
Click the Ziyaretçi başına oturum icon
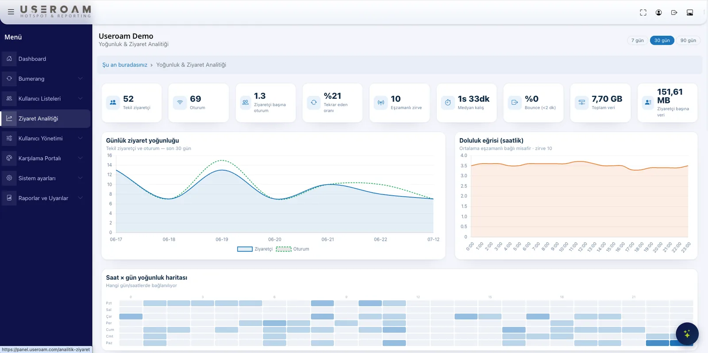coord(245,102)
